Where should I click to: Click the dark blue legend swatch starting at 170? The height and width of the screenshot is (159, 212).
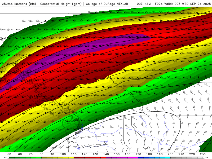click(141, 157)
